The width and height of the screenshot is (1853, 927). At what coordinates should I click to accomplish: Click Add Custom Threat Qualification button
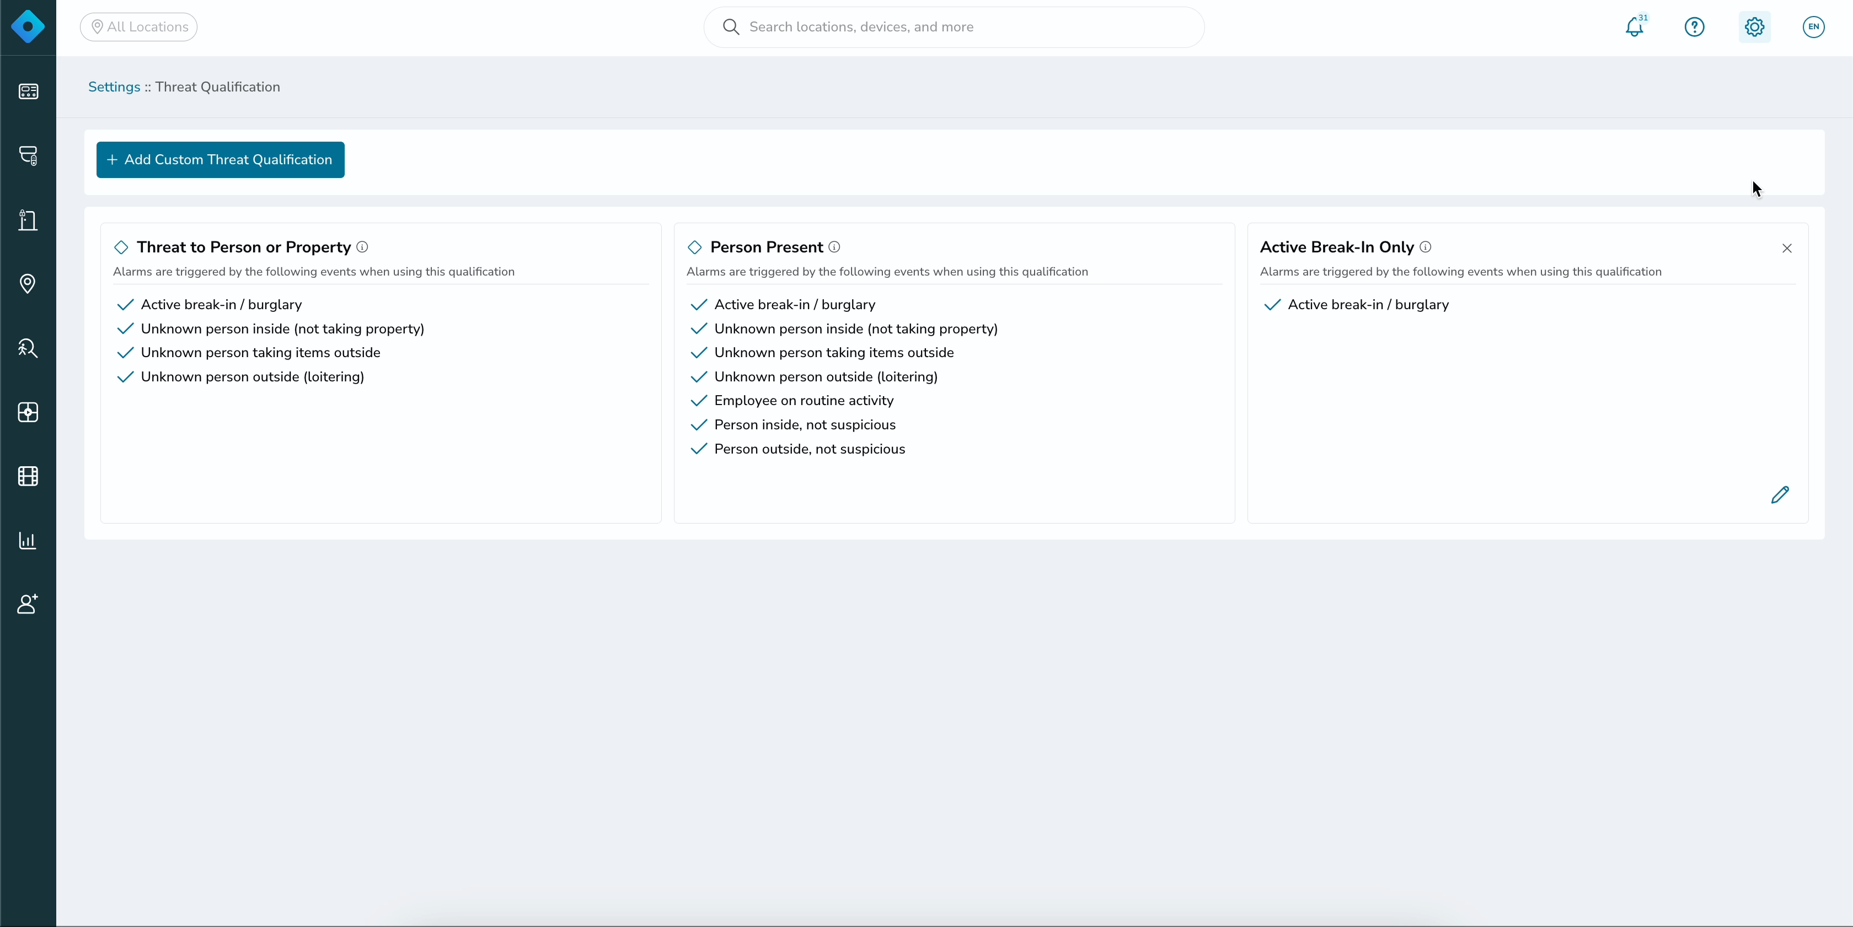(220, 160)
